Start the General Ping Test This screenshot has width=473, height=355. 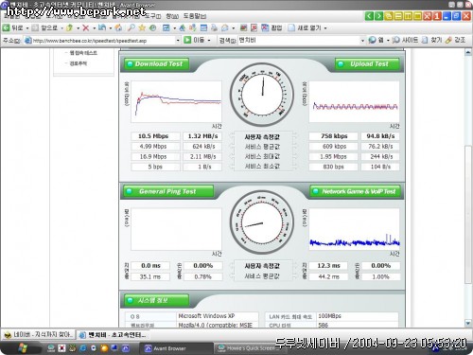[168, 191]
